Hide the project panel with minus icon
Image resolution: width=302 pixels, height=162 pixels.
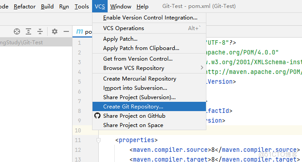click(x=66, y=31)
